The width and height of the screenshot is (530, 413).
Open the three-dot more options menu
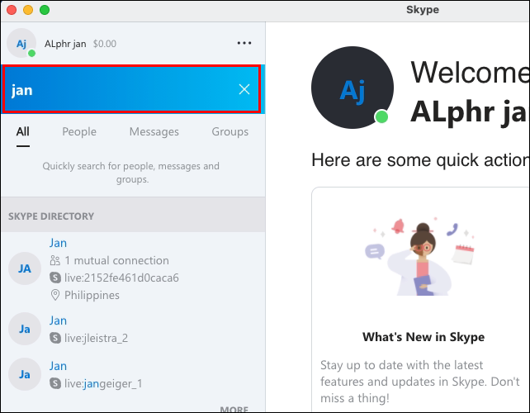pos(244,43)
